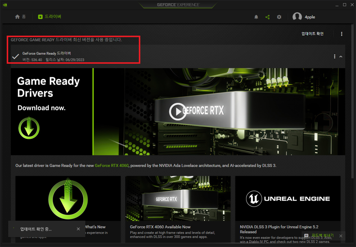The width and height of the screenshot is (356, 247).
Task: Click release date 06/29/2023 text
Action: (x=65, y=60)
